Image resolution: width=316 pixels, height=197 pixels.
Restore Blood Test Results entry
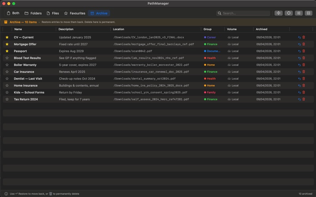click(x=299, y=58)
